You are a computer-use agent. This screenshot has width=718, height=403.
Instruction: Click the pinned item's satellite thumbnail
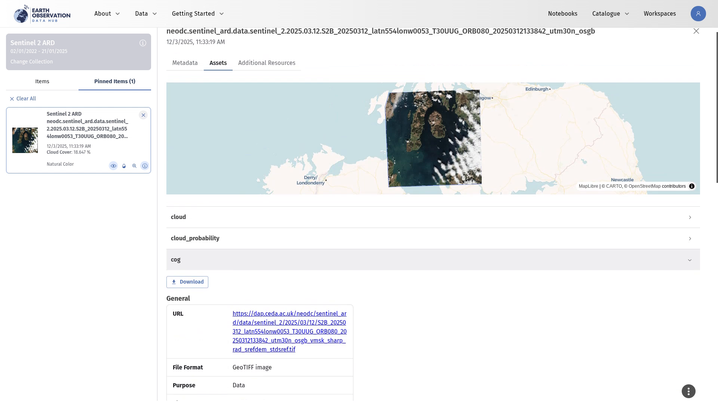pos(25,140)
